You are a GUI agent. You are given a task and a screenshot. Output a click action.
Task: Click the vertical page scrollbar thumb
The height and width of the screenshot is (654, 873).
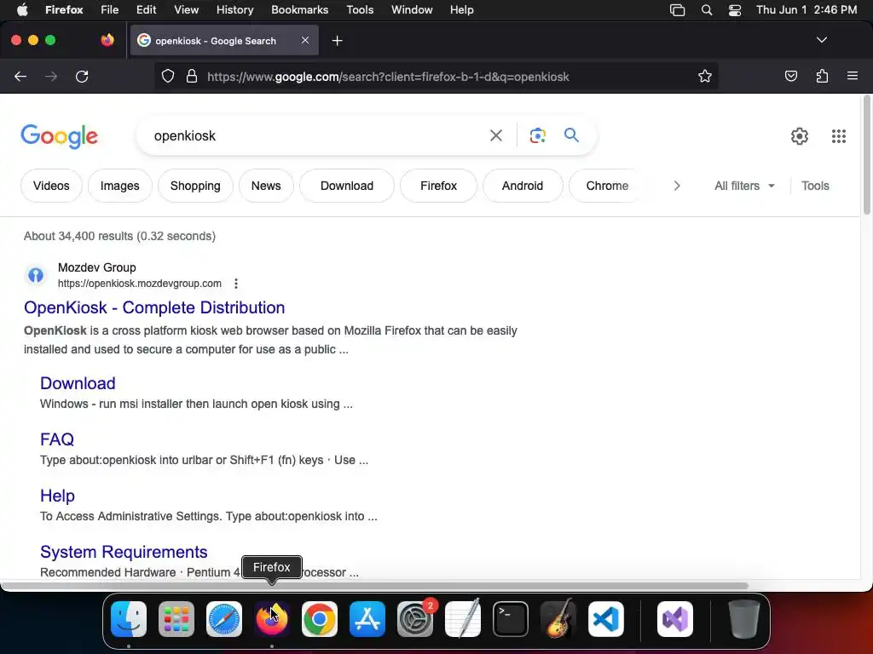coord(866,155)
